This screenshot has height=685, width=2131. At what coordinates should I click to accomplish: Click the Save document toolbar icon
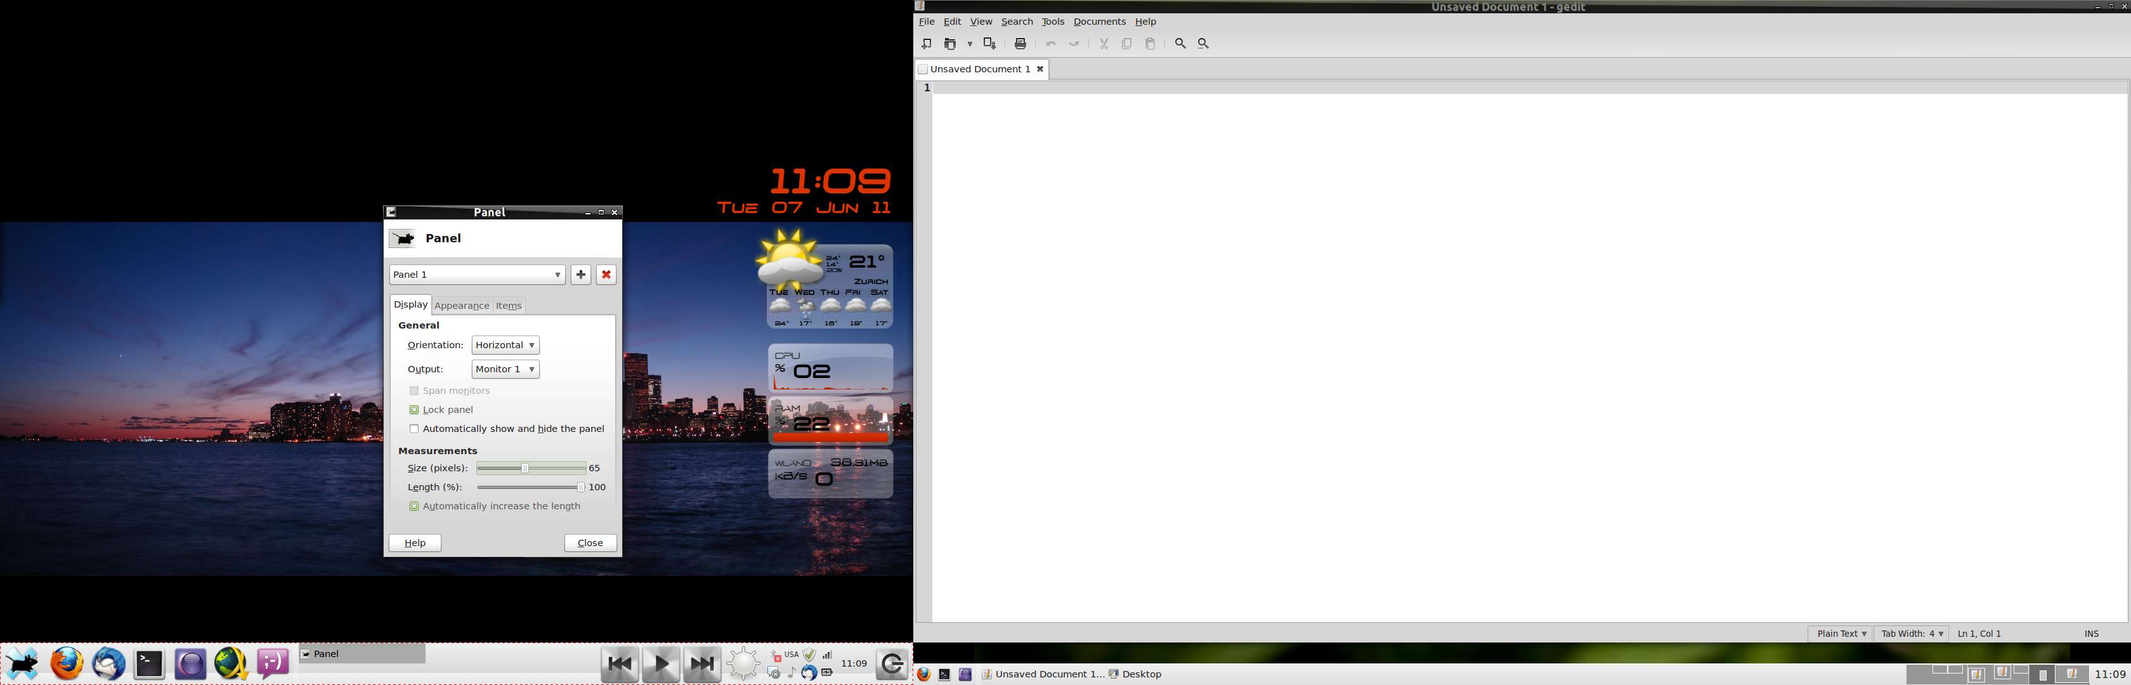click(989, 44)
